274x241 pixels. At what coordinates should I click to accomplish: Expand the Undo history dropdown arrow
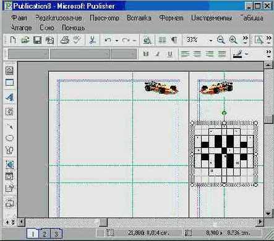click(x=117, y=41)
